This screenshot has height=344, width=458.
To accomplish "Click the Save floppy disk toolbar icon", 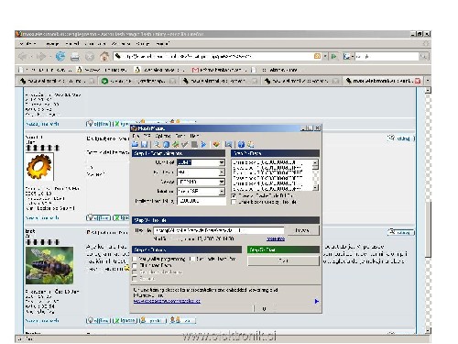I will (145, 144).
